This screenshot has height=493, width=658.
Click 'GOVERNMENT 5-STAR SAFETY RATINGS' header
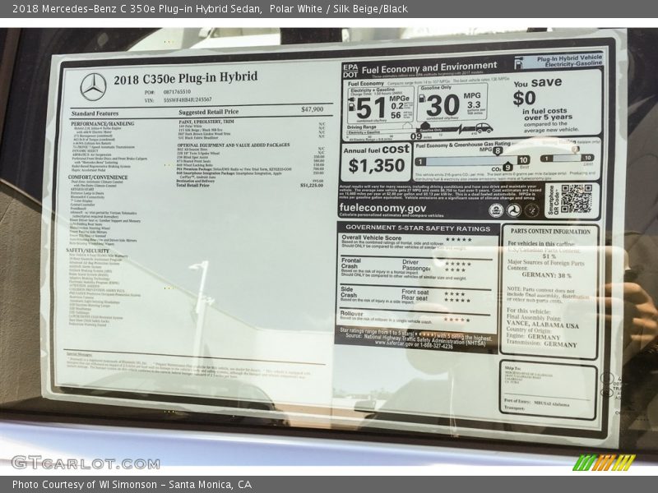(x=418, y=228)
